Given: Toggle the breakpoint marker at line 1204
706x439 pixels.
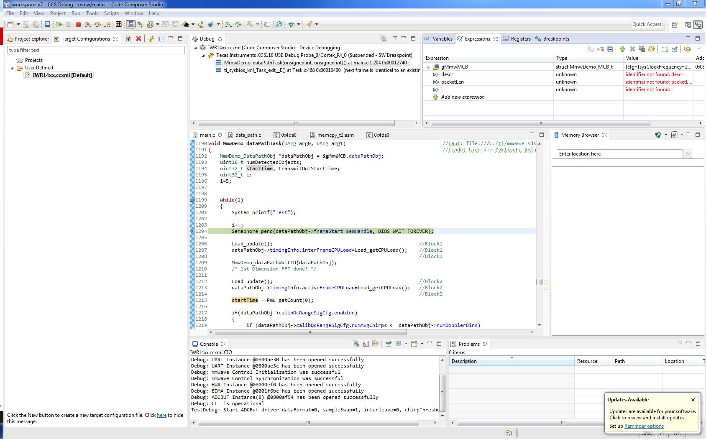Looking at the screenshot, I should pos(192,231).
